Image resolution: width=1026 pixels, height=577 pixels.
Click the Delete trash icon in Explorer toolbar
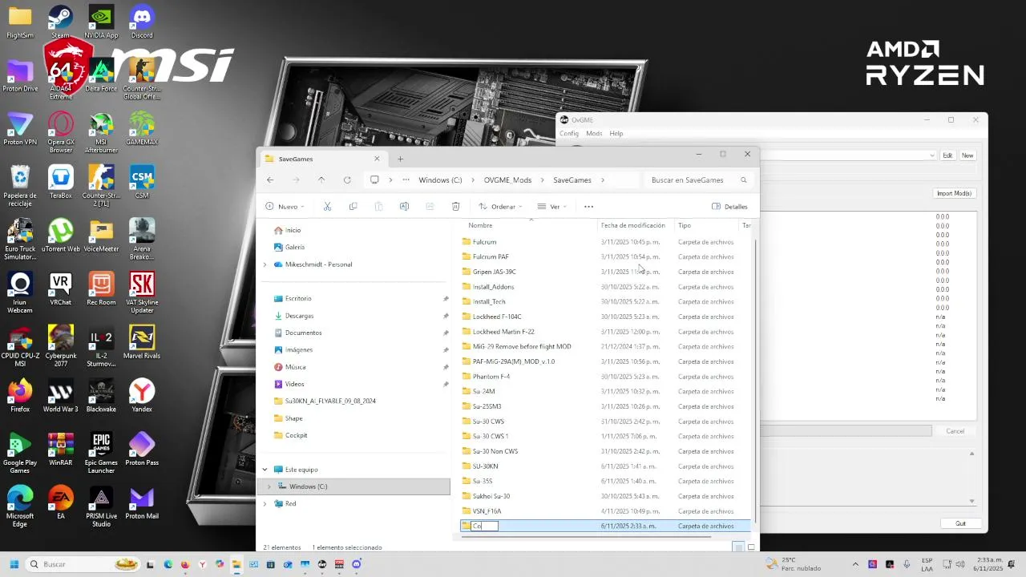click(455, 206)
